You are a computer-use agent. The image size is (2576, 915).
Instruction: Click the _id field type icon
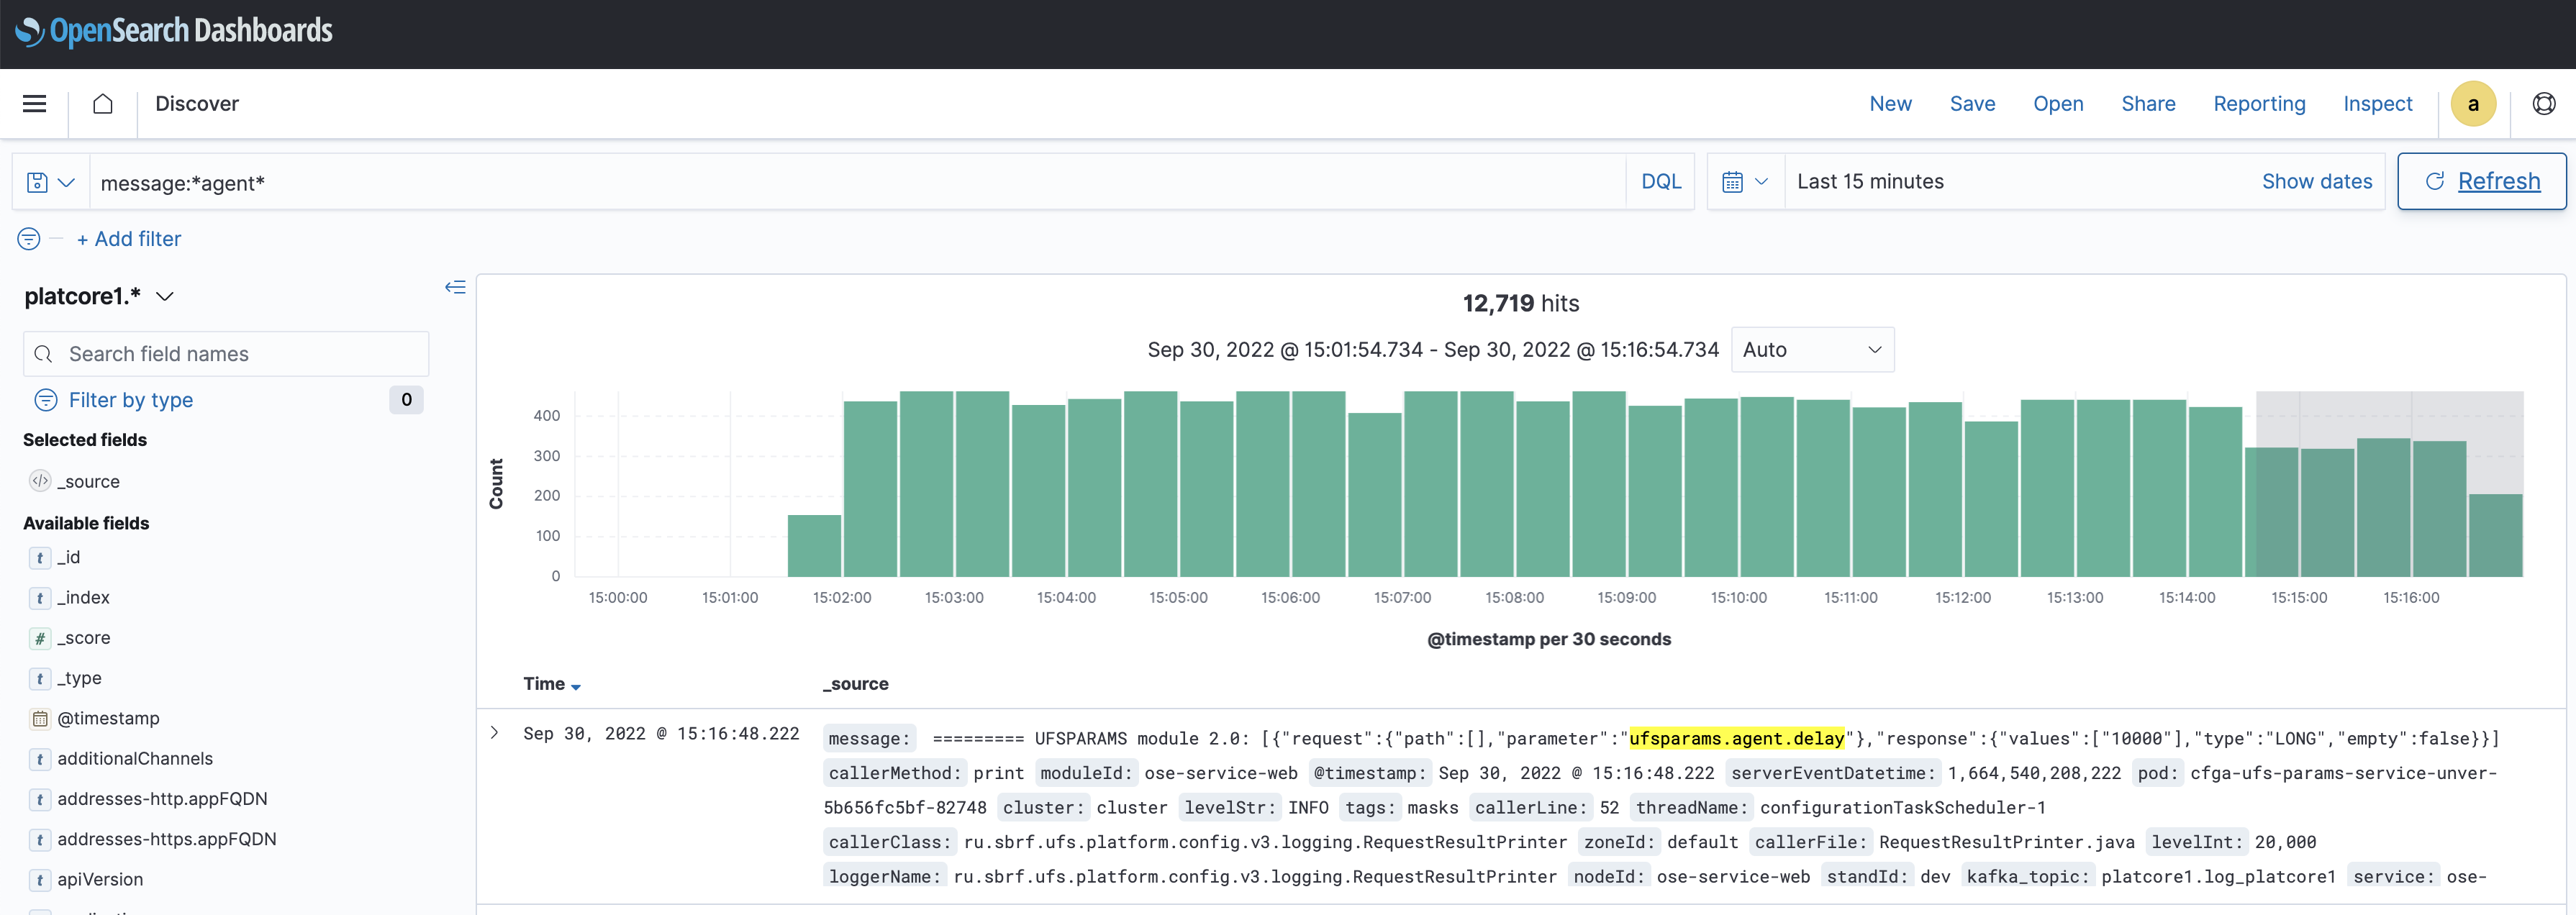pyautogui.click(x=40, y=558)
